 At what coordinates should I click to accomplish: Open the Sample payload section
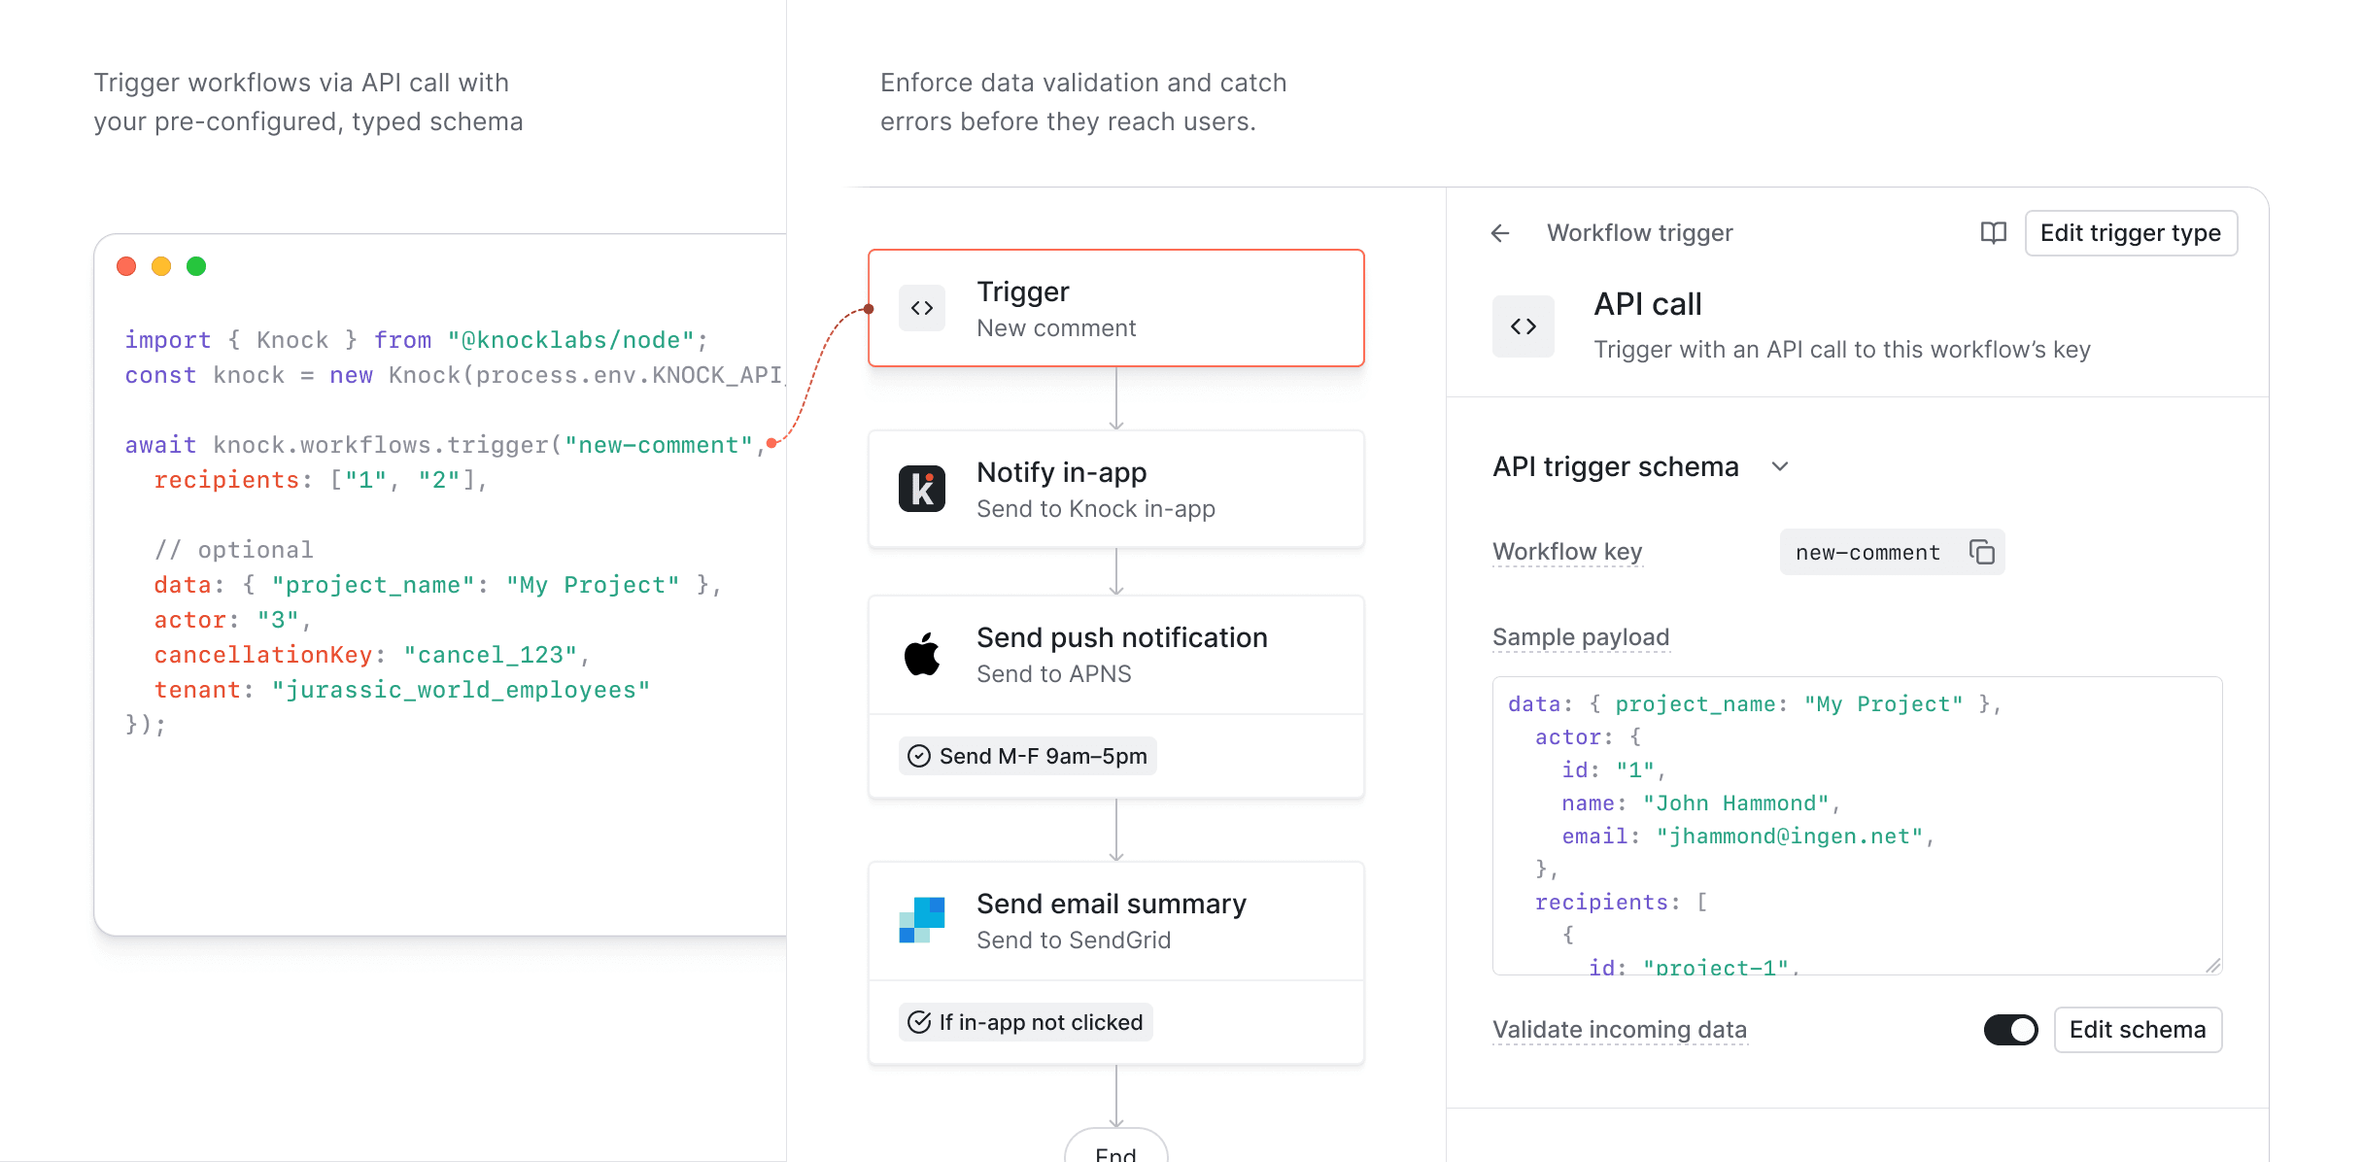click(1581, 637)
